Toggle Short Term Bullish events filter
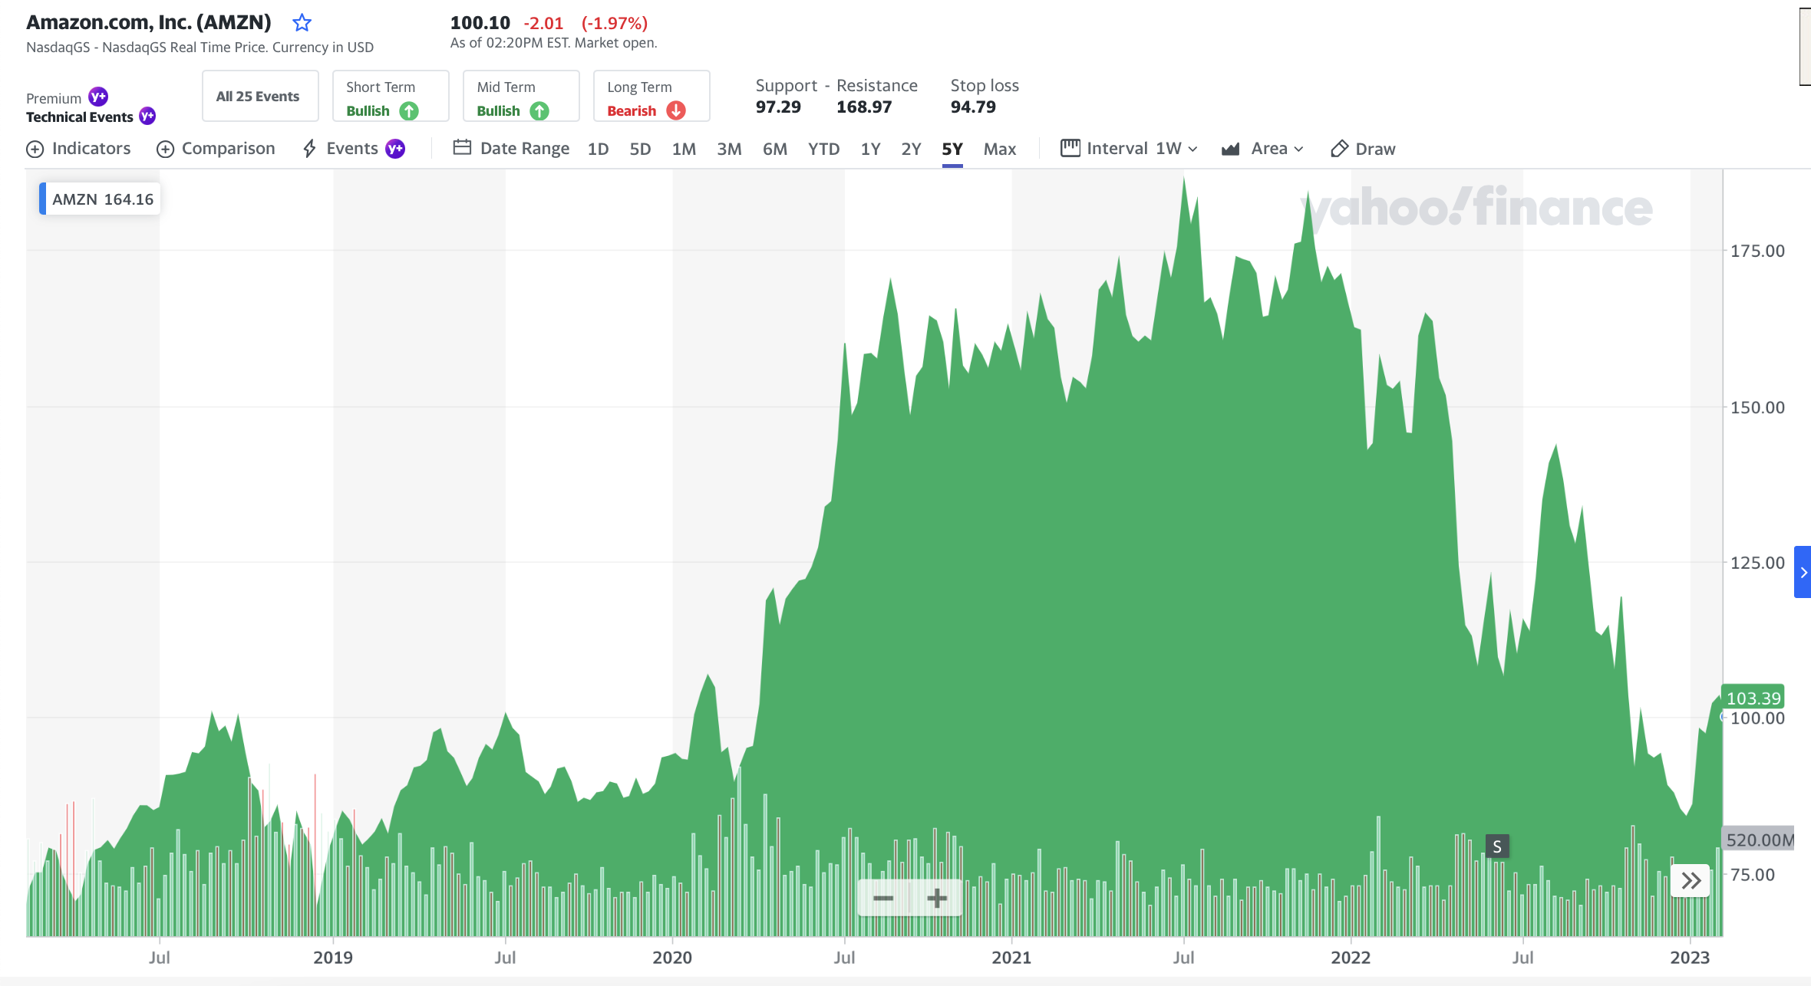 click(x=390, y=97)
